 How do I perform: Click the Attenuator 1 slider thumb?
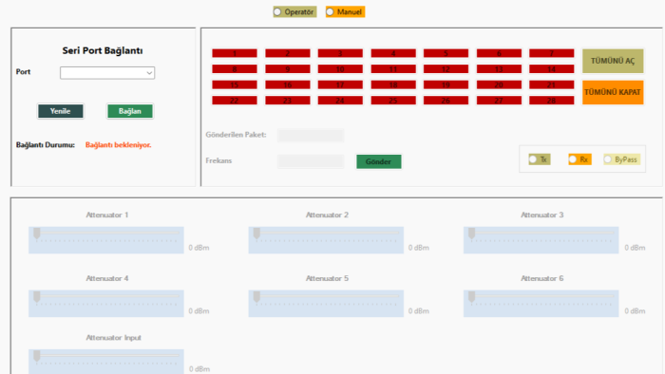(37, 234)
